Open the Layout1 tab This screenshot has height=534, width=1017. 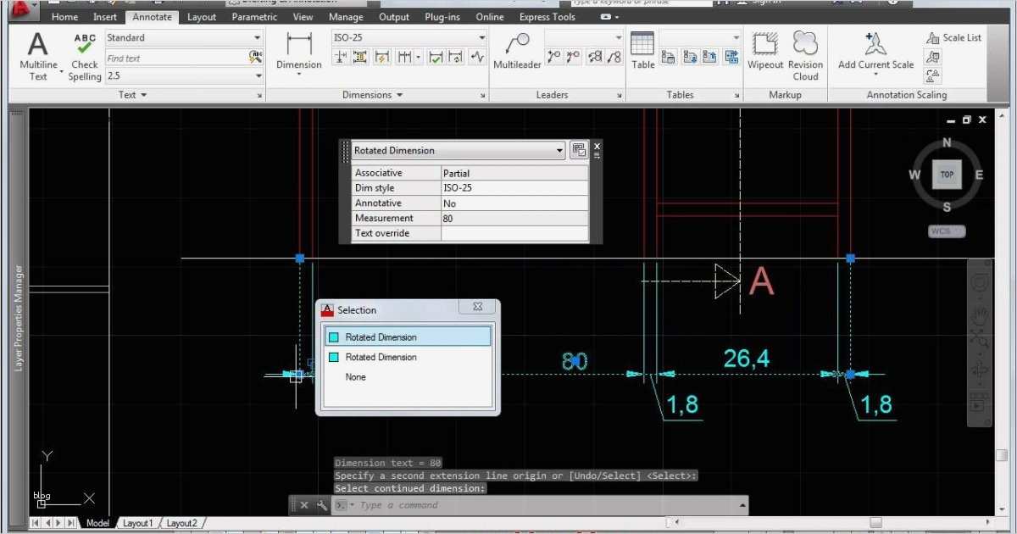coord(138,523)
